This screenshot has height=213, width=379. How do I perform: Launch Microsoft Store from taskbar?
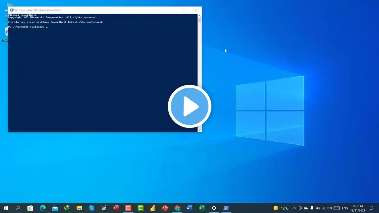point(30,208)
